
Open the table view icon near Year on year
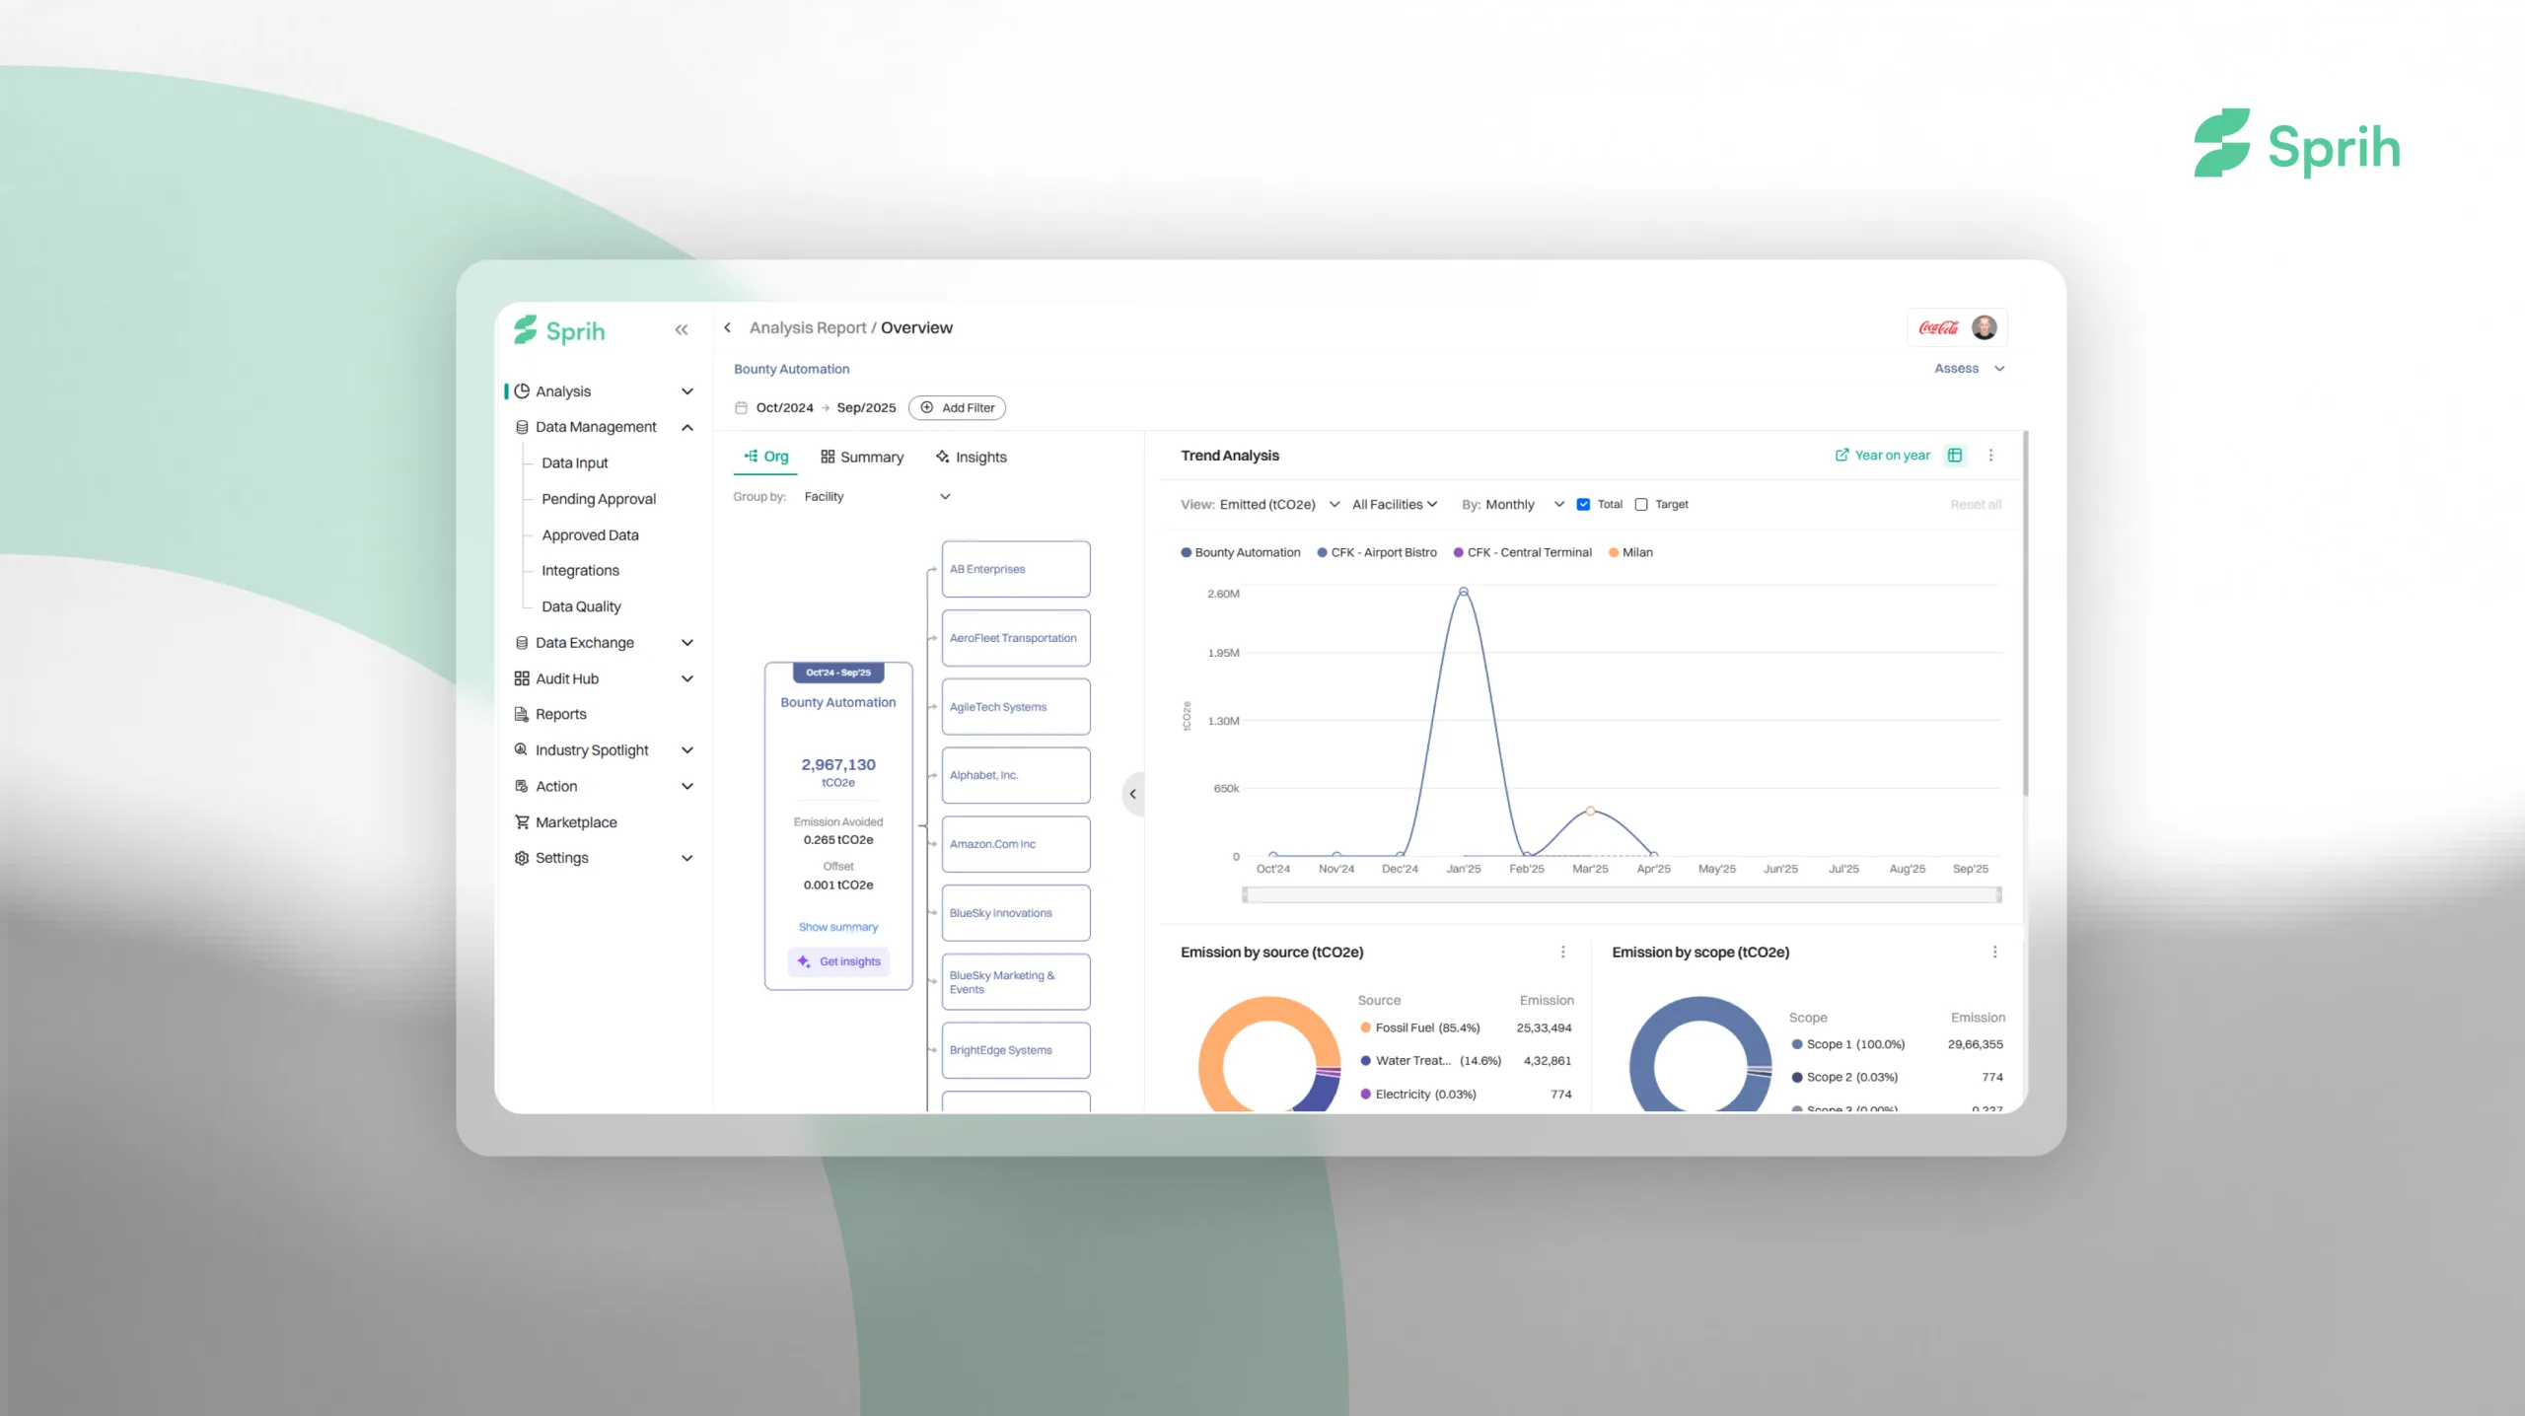click(x=1956, y=456)
